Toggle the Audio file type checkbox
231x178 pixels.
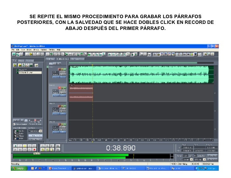(x=15, y=131)
